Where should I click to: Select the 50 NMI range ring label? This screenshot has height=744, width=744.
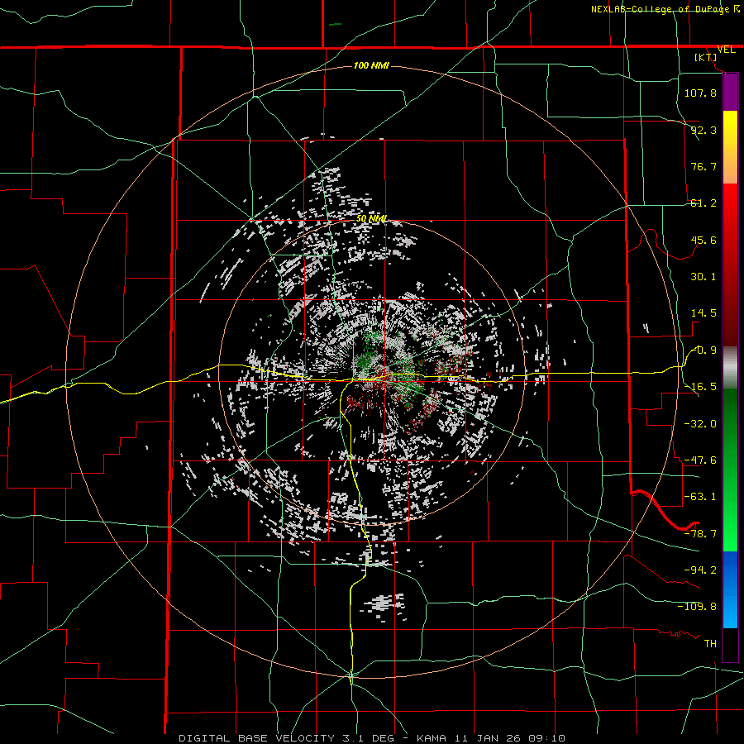(371, 219)
